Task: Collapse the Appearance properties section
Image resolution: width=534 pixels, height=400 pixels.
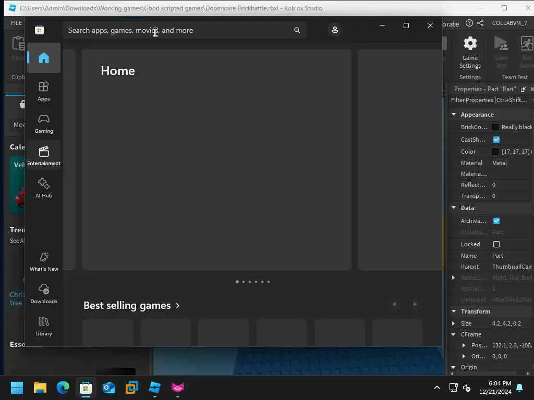Action: [x=454, y=115]
